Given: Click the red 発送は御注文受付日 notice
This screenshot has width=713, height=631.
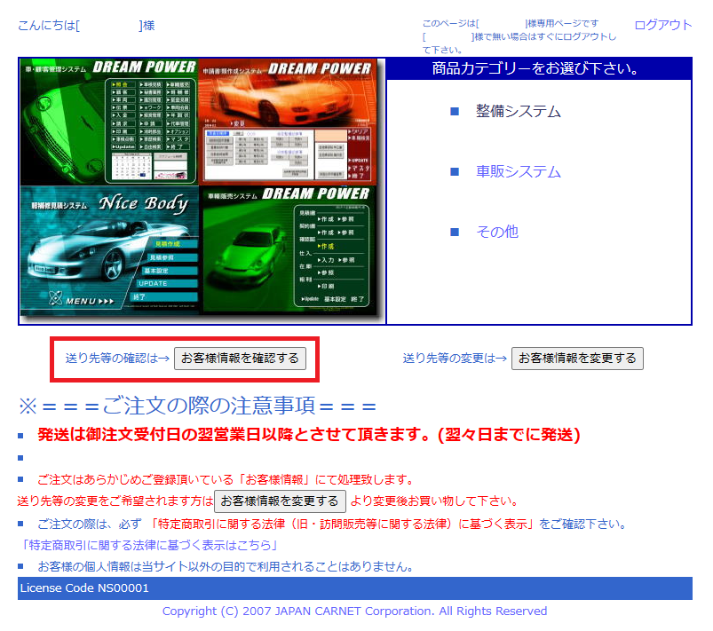Looking at the screenshot, I should pyautogui.click(x=309, y=435).
